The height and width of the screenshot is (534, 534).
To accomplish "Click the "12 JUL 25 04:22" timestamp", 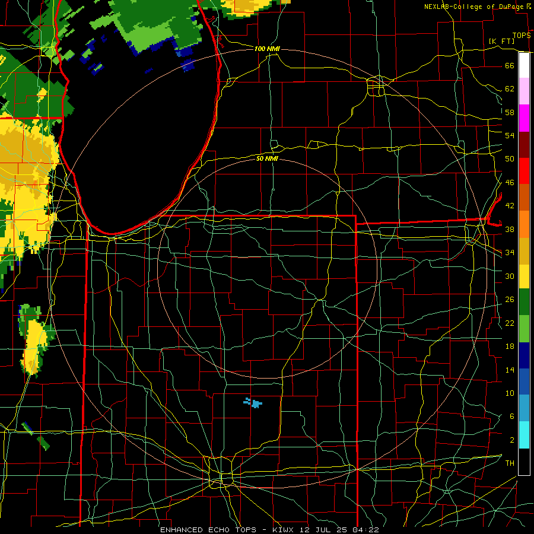I will 339,530.
